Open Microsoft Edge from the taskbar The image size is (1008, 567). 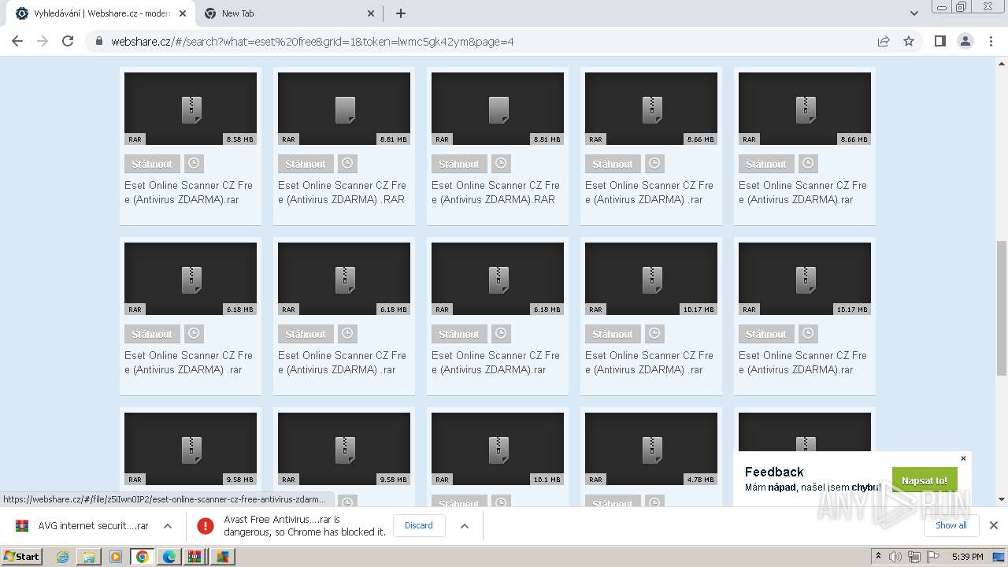click(169, 557)
